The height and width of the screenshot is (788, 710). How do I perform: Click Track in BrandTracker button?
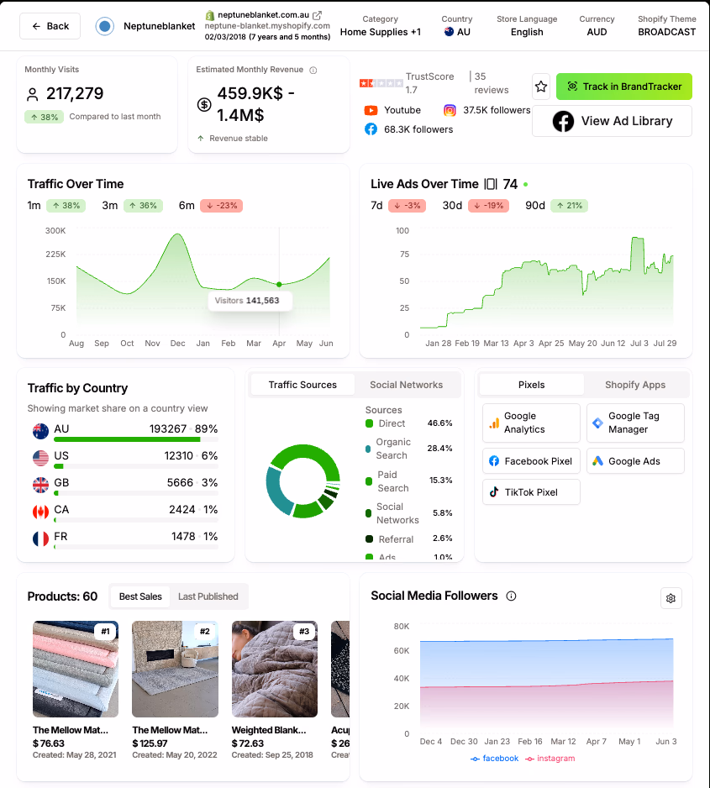(x=624, y=87)
